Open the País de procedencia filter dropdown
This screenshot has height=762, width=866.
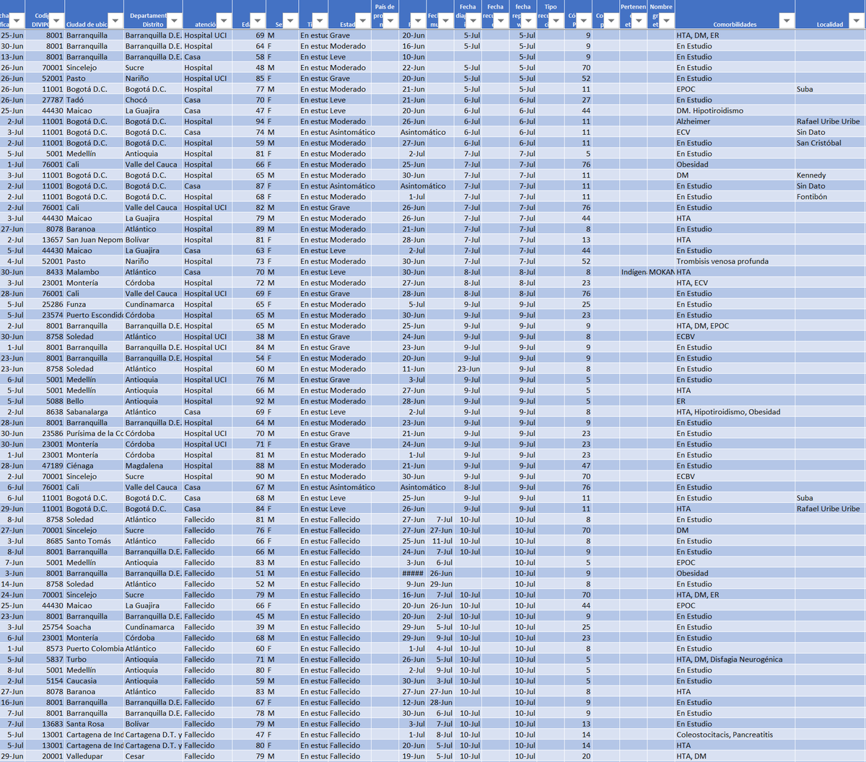coord(390,21)
